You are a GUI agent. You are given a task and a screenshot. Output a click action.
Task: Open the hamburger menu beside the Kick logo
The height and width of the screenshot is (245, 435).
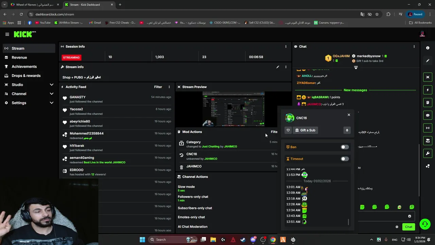pos(7,34)
